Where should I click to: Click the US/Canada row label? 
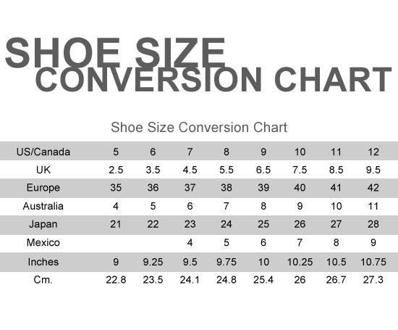click(x=43, y=152)
